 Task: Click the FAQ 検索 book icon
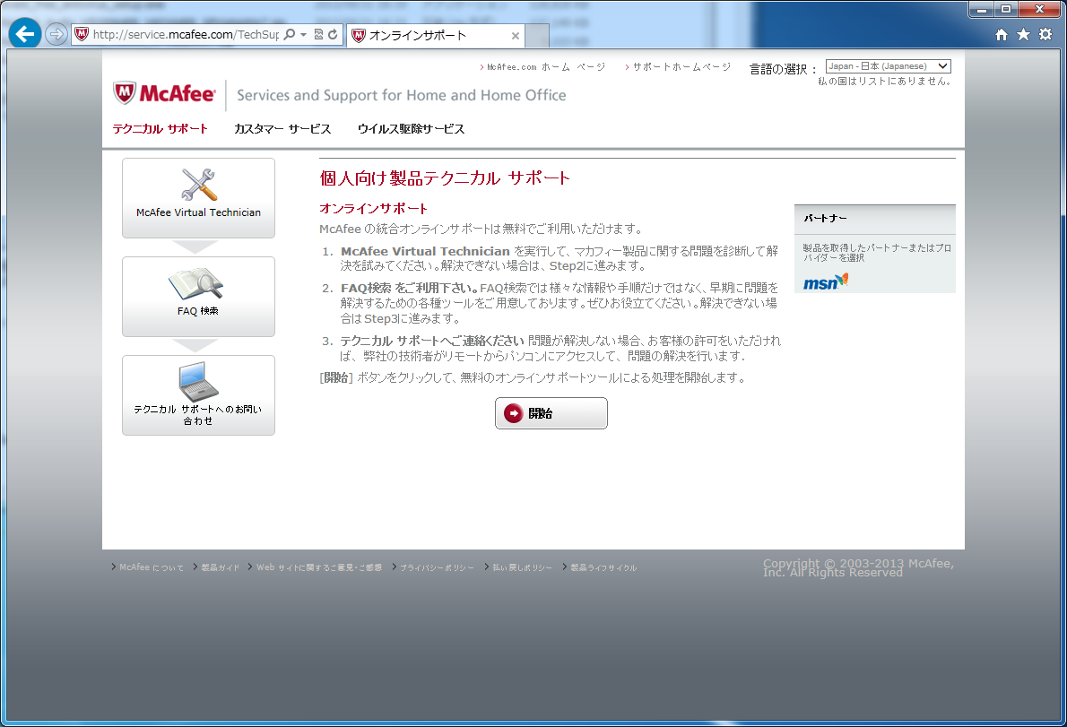(196, 283)
